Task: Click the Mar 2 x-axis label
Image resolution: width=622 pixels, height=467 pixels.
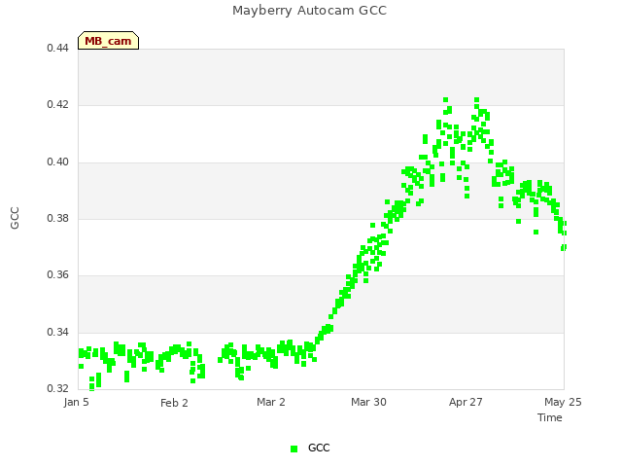Action: [x=271, y=402]
